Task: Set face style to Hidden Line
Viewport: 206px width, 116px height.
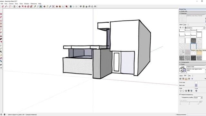Action: pyautogui.click(x=183, y=91)
